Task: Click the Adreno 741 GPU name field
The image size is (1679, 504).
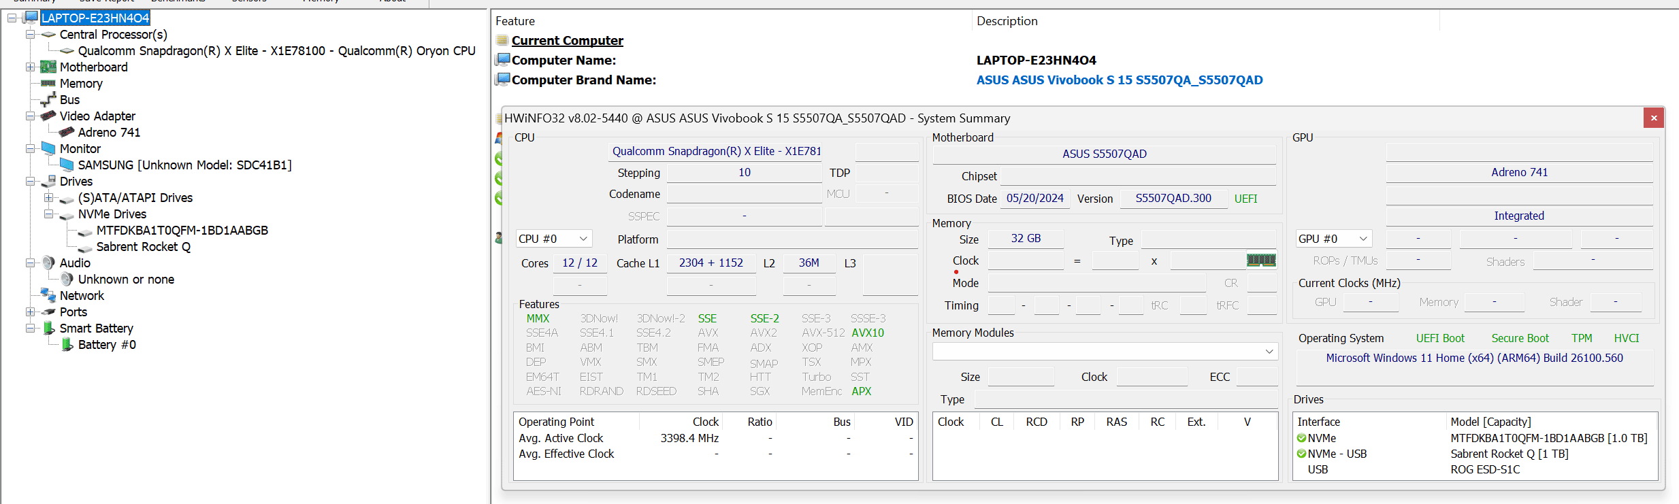Action: pyautogui.click(x=1519, y=172)
